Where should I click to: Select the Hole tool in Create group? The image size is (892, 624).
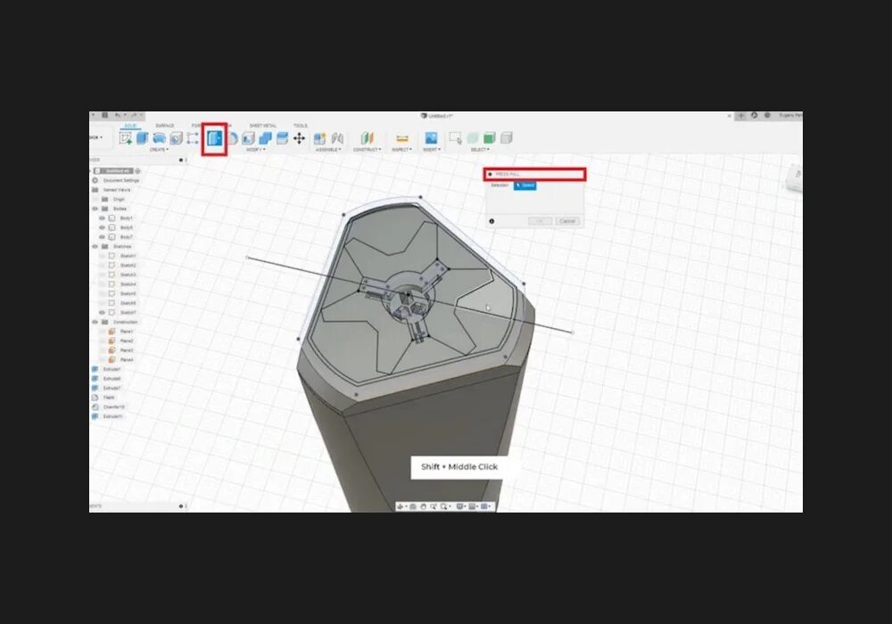[x=177, y=138]
